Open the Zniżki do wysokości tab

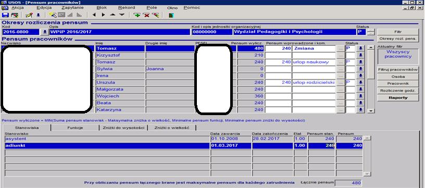tap(123, 128)
